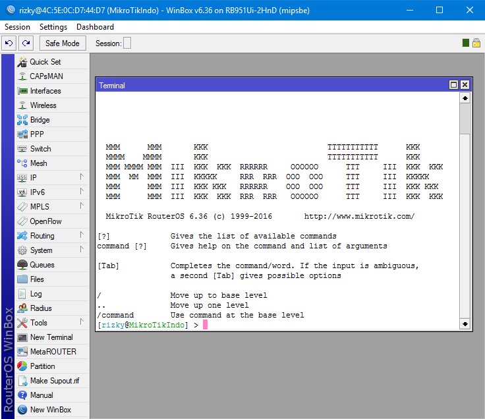Expand the IPv6 submenu arrow

coord(82,192)
